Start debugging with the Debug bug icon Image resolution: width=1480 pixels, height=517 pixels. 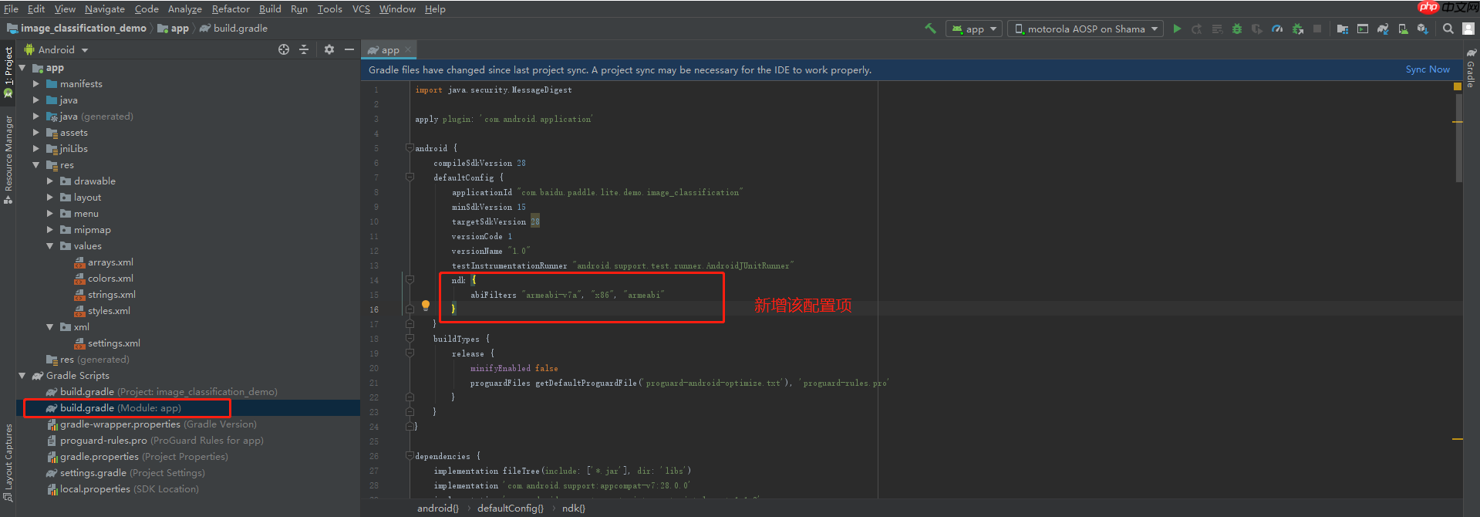(x=1236, y=29)
